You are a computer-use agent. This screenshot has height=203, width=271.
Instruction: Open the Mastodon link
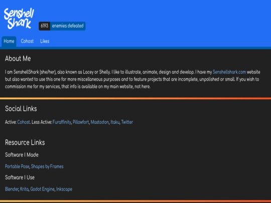(100, 122)
